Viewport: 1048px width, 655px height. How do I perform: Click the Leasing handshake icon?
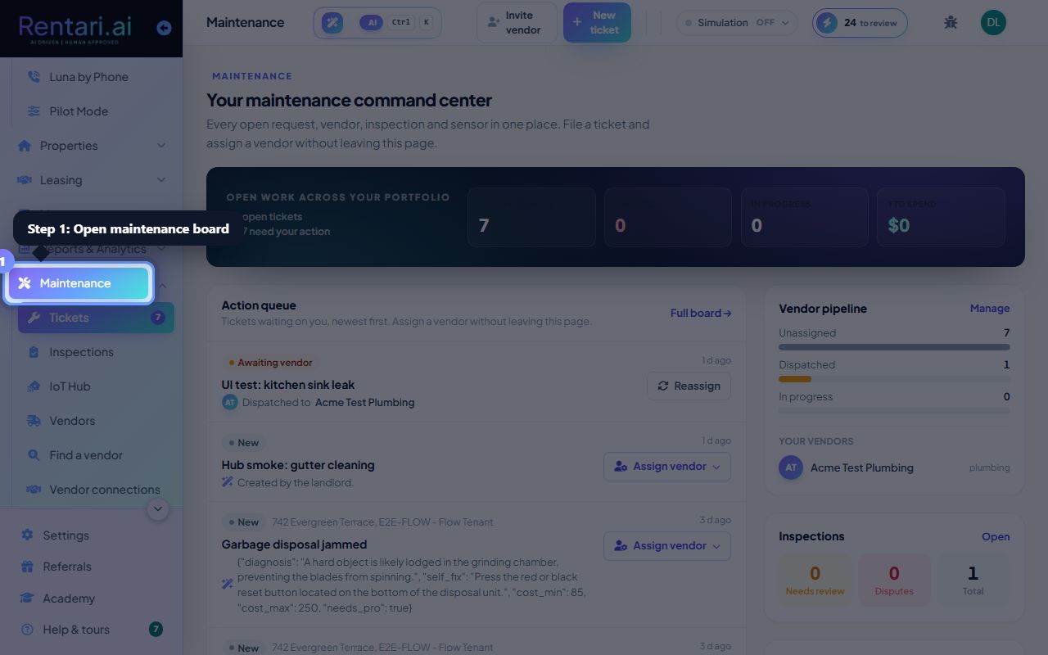pos(25,180)
